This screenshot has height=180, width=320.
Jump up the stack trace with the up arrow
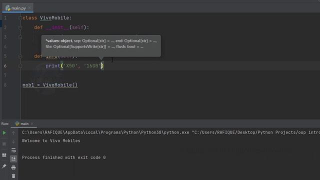[13, 133]
